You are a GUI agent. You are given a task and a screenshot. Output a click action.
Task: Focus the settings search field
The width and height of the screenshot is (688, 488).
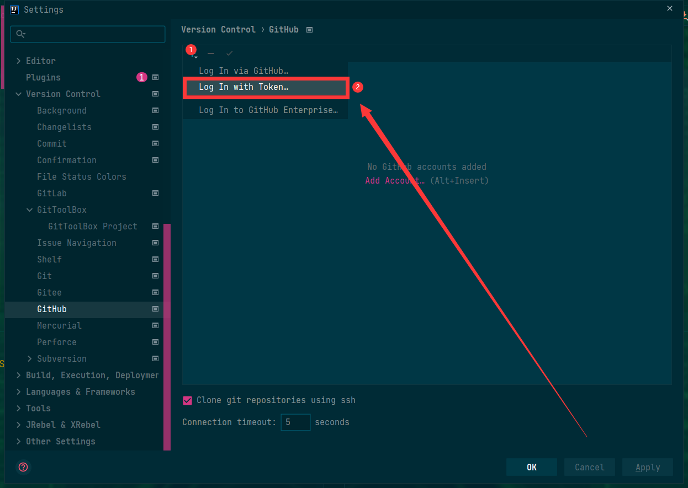tap(88, 34)
